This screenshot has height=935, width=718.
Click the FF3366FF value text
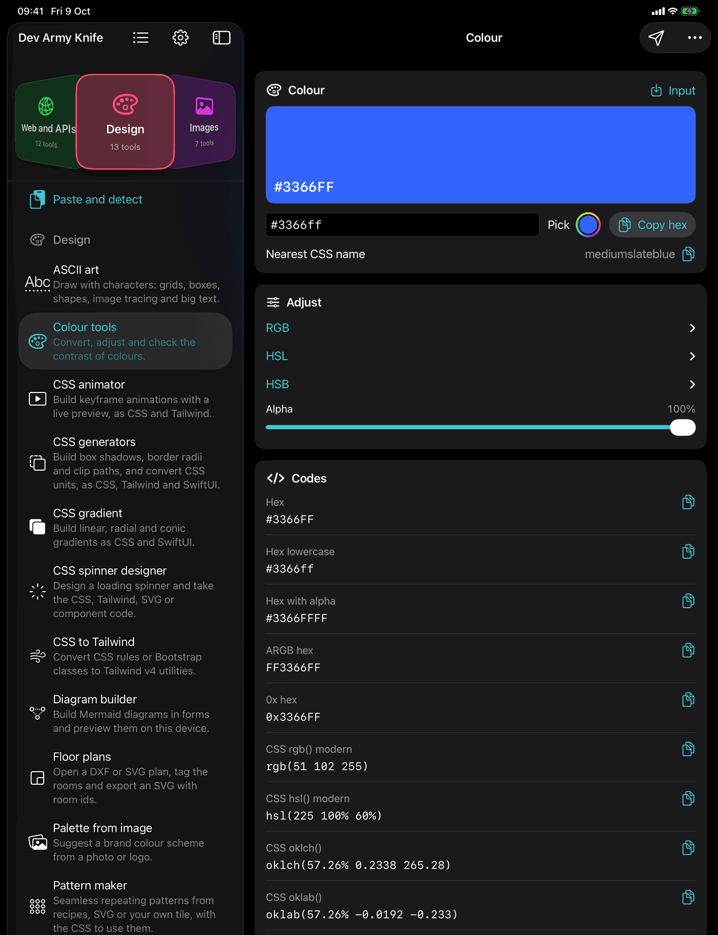293,668
